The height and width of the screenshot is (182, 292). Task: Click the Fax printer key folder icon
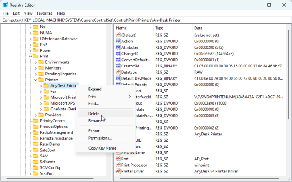(46, 91)
